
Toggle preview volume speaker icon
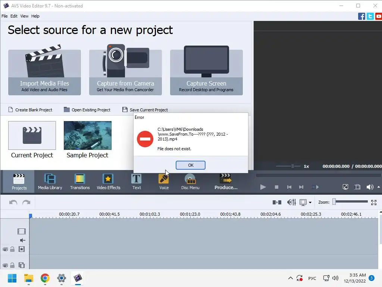(370, 187)
